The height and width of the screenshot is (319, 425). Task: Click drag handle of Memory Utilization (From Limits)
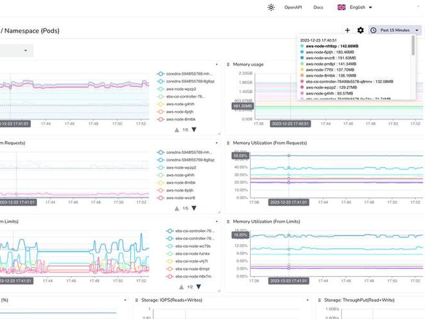point(228,222)
